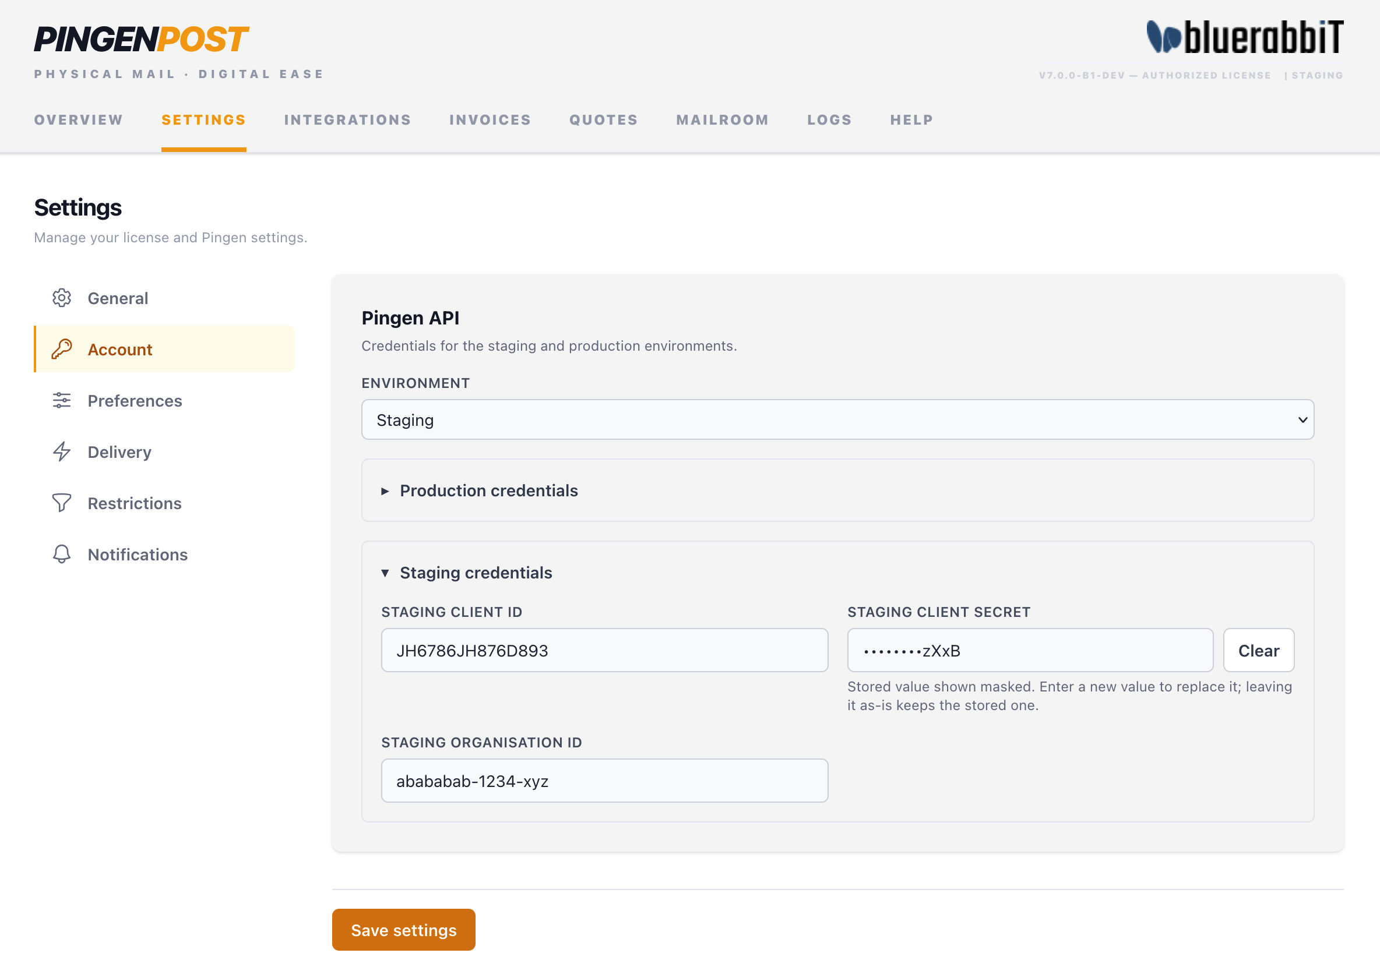Expand Production credentials section
This screenshot has height=960, width=1380.
tap(837, 490)
